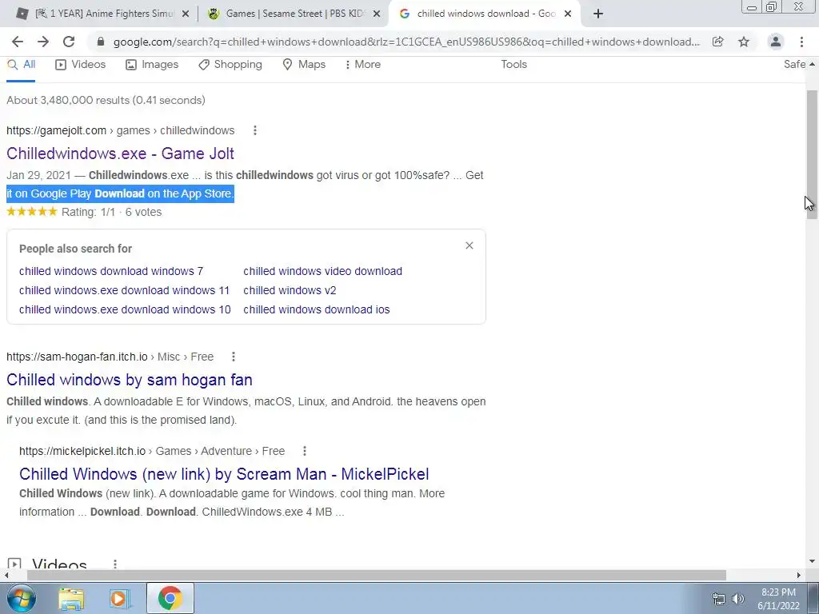Image resolution: width=819 pixels, height=614 pixels.
Task: Open the Chrome profile avatar
Action: coord(776,42)
